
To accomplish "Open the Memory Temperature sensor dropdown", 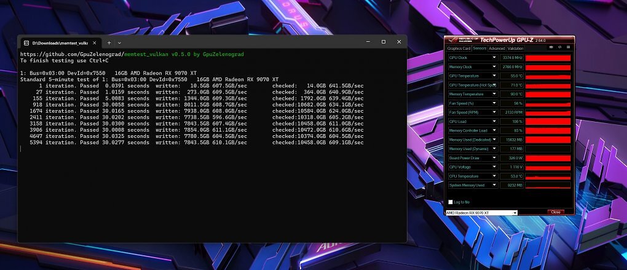I will pos(495,94).
